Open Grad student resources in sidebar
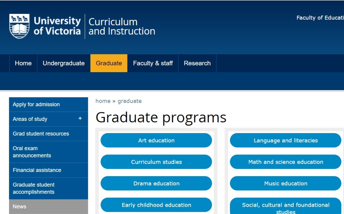Screen dimensions: 344x214 pyautogui.click(x=41, y=134)
